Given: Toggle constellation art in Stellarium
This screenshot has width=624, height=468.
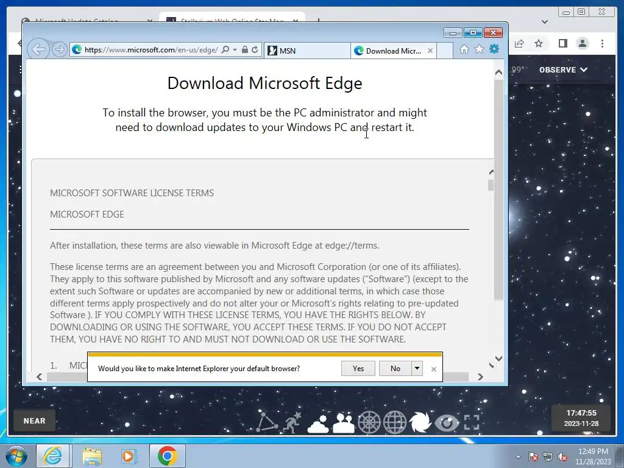Looking at the screenshot, I should coord(292,422).
